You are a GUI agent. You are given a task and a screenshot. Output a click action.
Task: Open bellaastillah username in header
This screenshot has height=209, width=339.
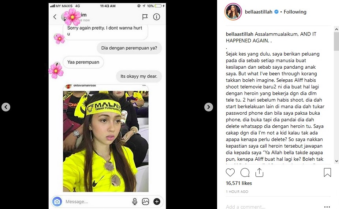258,12
